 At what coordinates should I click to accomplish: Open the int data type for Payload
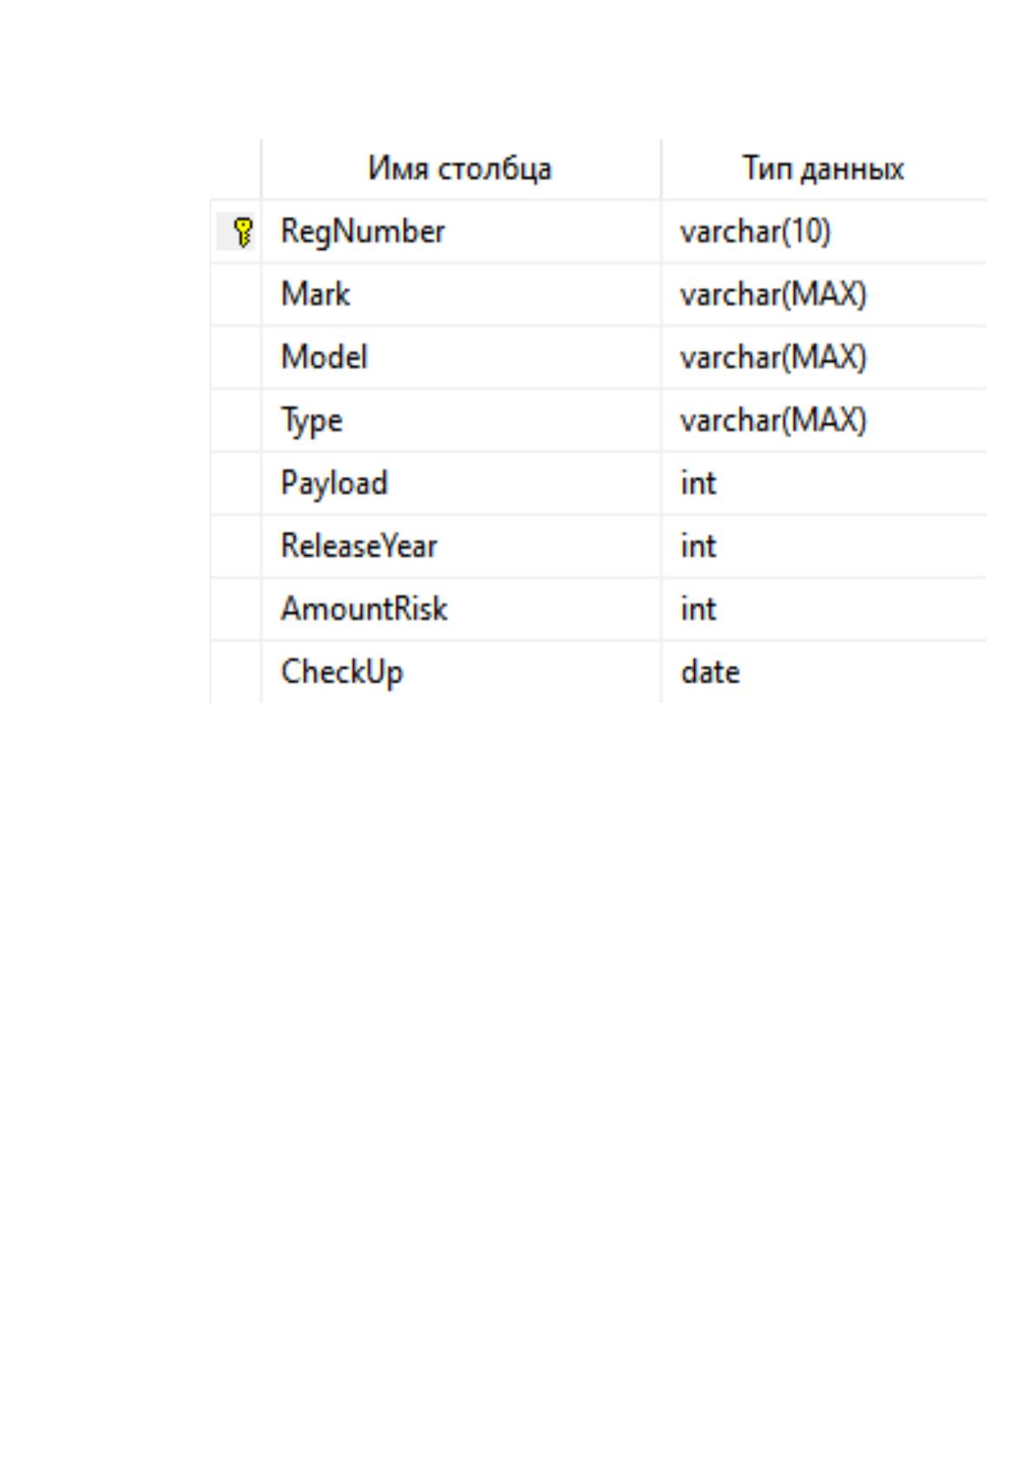[824, 483]
